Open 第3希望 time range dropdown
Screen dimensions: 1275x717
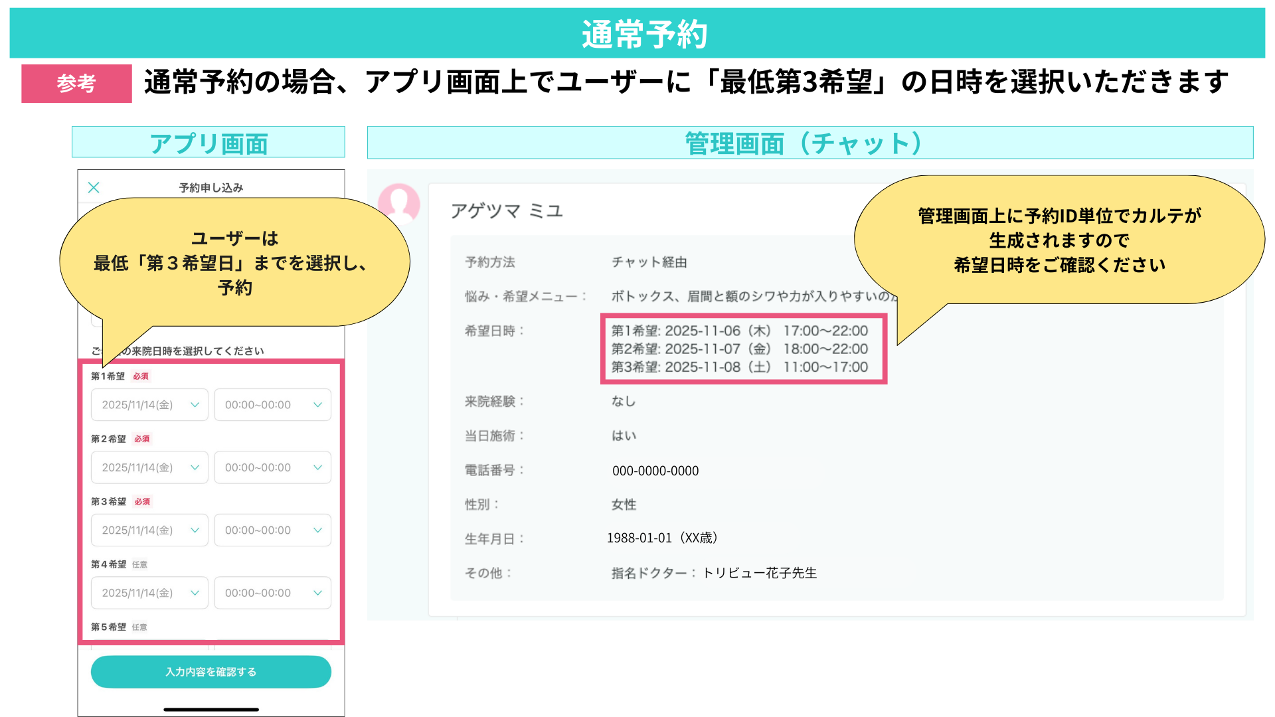click(272, 530)
